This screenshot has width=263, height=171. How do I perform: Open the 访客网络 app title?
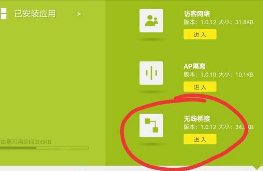[x=197, y=14]
